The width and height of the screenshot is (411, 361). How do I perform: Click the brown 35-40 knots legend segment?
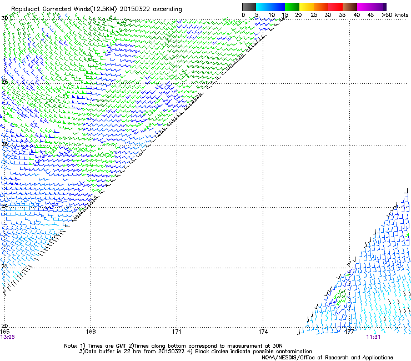click(350, 7)
